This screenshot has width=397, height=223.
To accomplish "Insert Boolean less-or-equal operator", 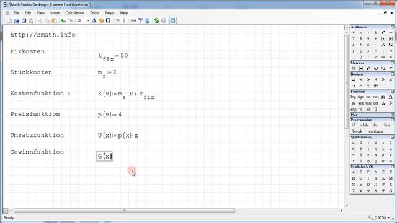I will tap(376, 80).
